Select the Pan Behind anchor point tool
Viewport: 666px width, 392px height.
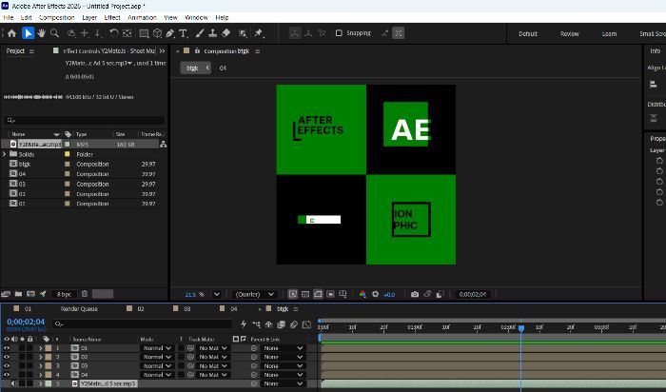[127, 33]
